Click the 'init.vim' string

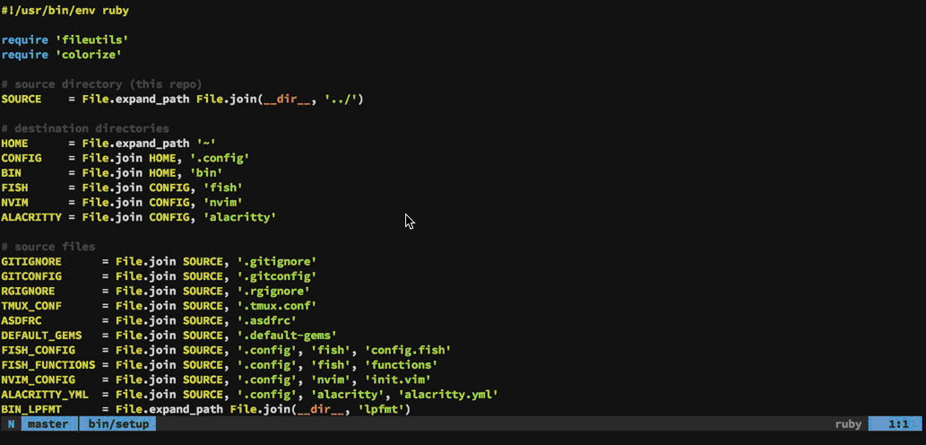click(x=398, y=380)
